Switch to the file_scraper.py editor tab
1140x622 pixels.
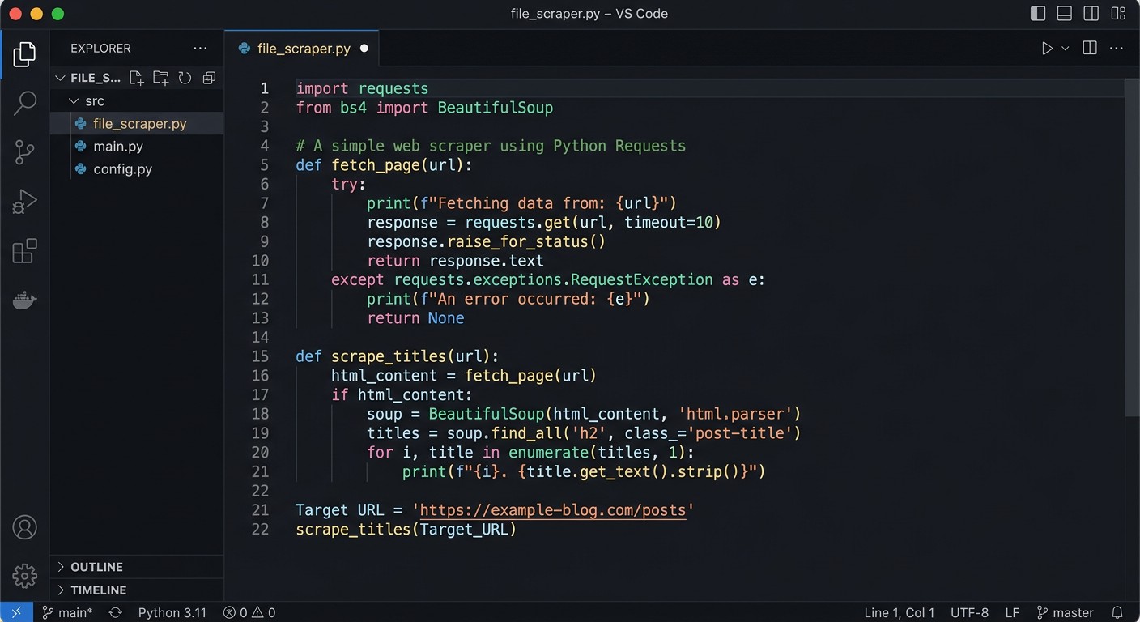(304, 49)
